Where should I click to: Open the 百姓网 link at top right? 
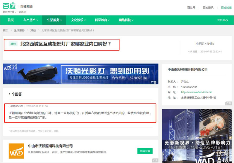pos(191,8)
